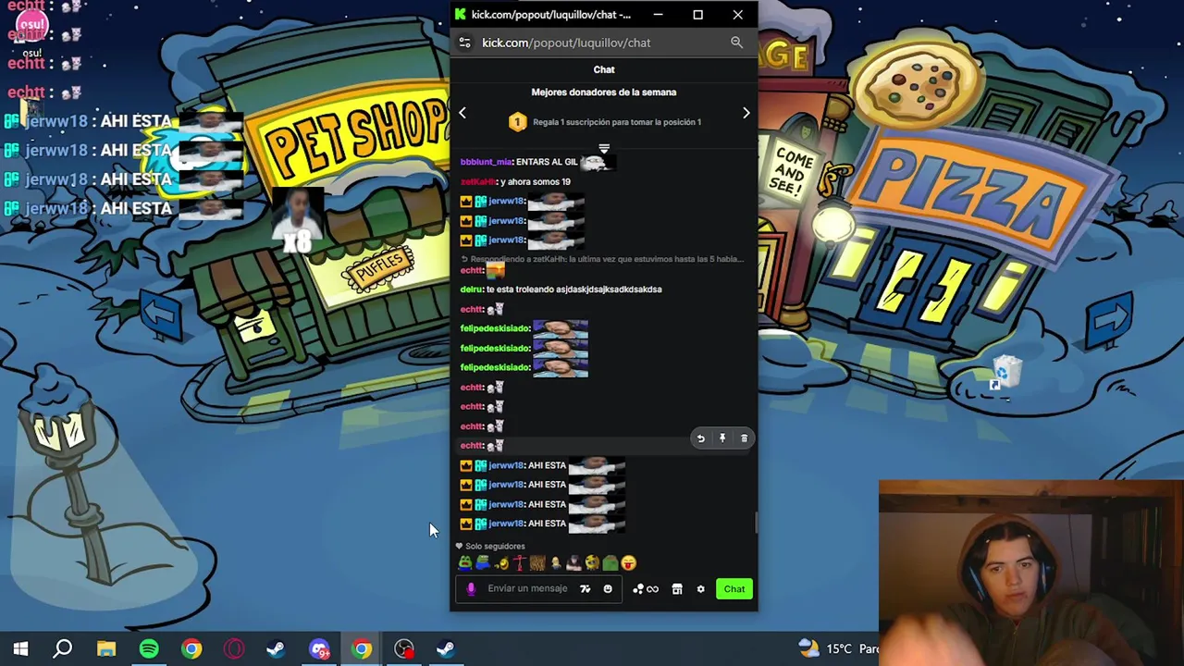The width and height of the screenshot is (1184, 666).
Task: Insert the red stick figure emote
Action: pyautogui.click(x=519, y=562)
